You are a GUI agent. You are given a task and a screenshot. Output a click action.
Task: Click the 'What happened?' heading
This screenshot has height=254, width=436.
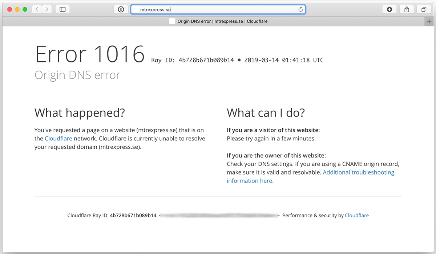click(x=80, y=113)
